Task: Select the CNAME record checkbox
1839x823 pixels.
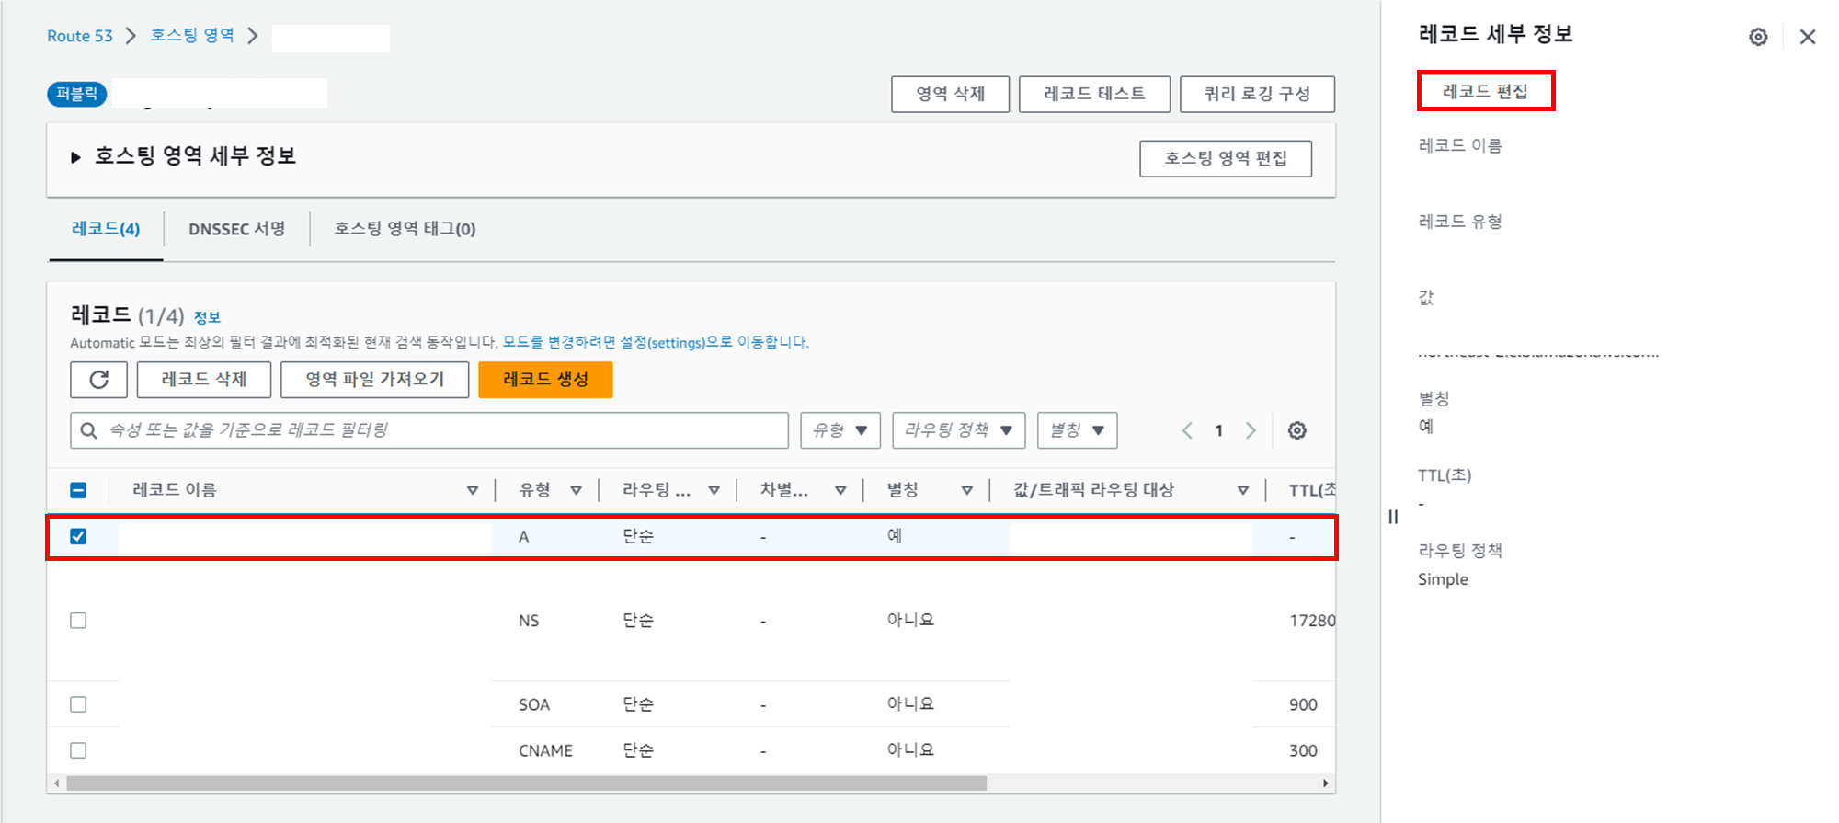Action: click(x=78, y=750)
